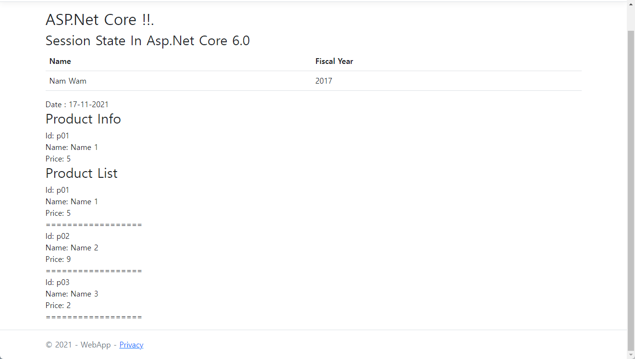Click 'Price: 9' line
This screenshot has height=359, width=635.
click(58, 259)
